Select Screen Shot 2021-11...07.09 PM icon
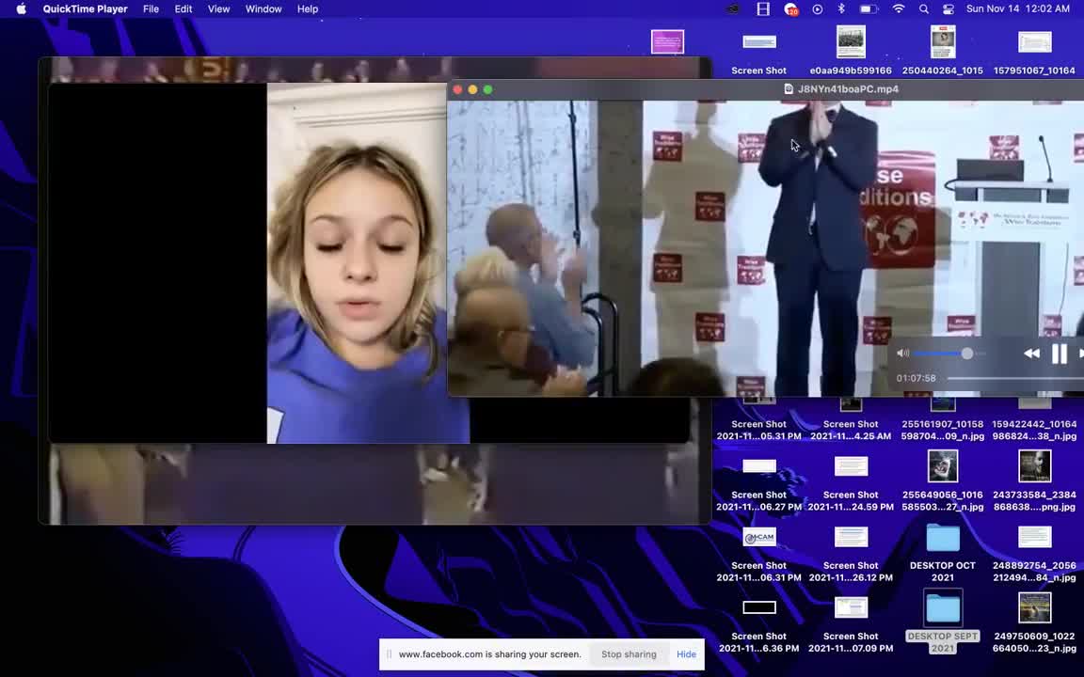 [851, 607]
